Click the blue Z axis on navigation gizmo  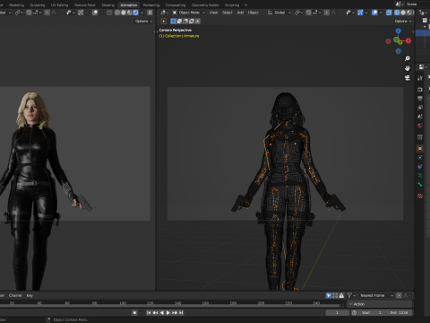[x=398, y=31]
